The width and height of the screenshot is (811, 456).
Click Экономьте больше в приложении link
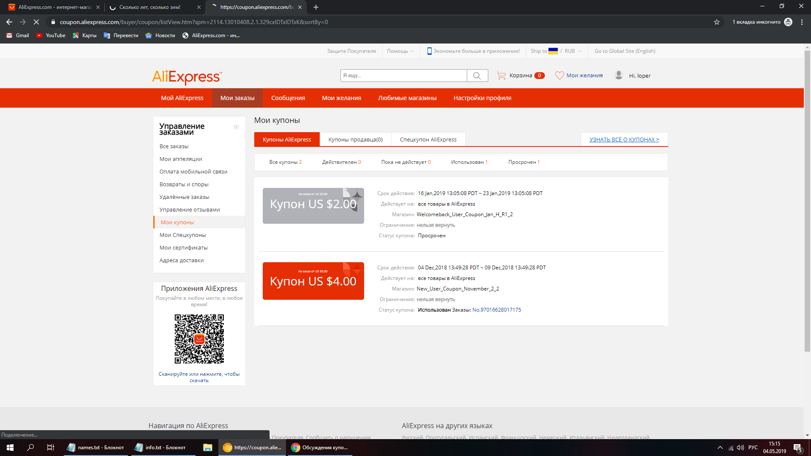click(x=474, y=51)
